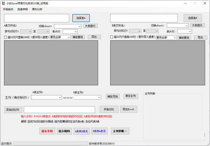The height and width of the screenshot is (146, 210).
Task: Click inside the 主列列表 list box
Action: pyautogui.click(x=173, y=116)
